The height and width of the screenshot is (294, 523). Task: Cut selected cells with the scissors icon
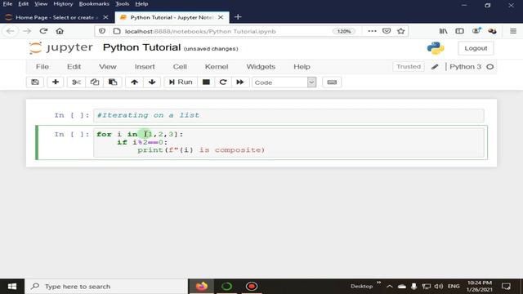[x=76, y=82]
